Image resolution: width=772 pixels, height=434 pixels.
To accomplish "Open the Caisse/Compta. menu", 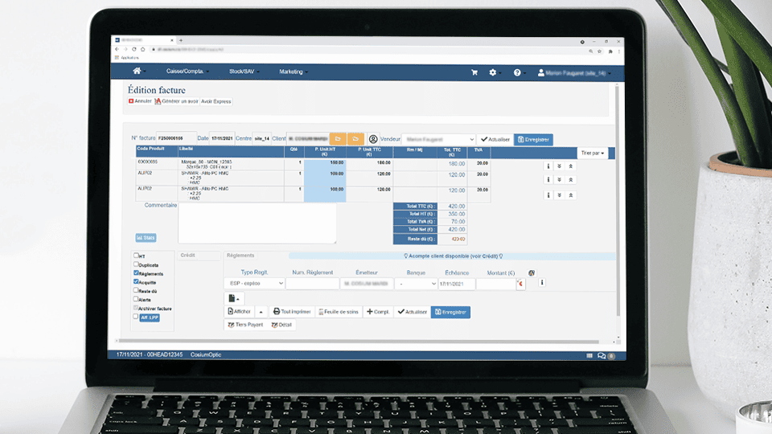I will (x=187, y=72).
